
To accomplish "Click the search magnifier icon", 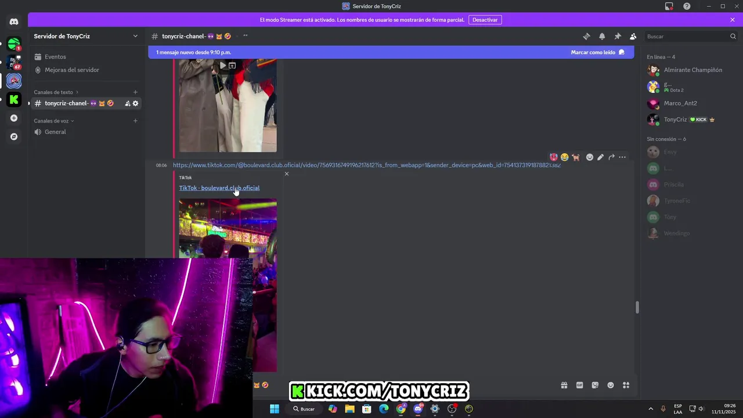I will point(733,36).
